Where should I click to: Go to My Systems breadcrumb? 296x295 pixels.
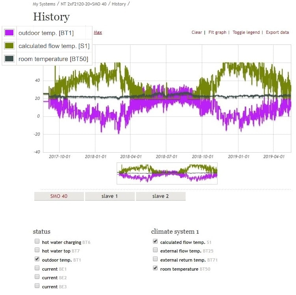pos(44,4)
